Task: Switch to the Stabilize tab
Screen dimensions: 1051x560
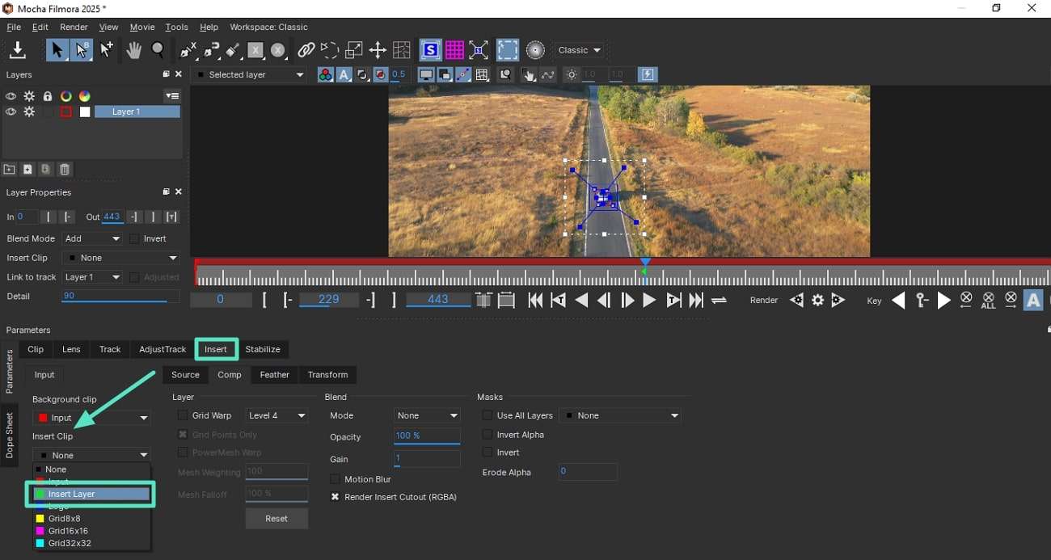Action: click(x=263, y=349)
